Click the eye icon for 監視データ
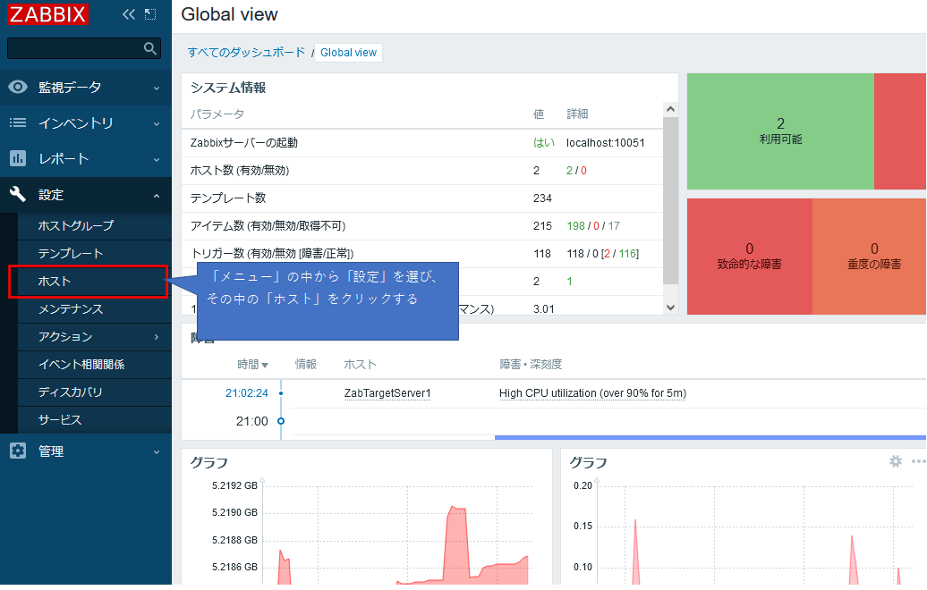 pyautogui.click(x=18, y=88)
